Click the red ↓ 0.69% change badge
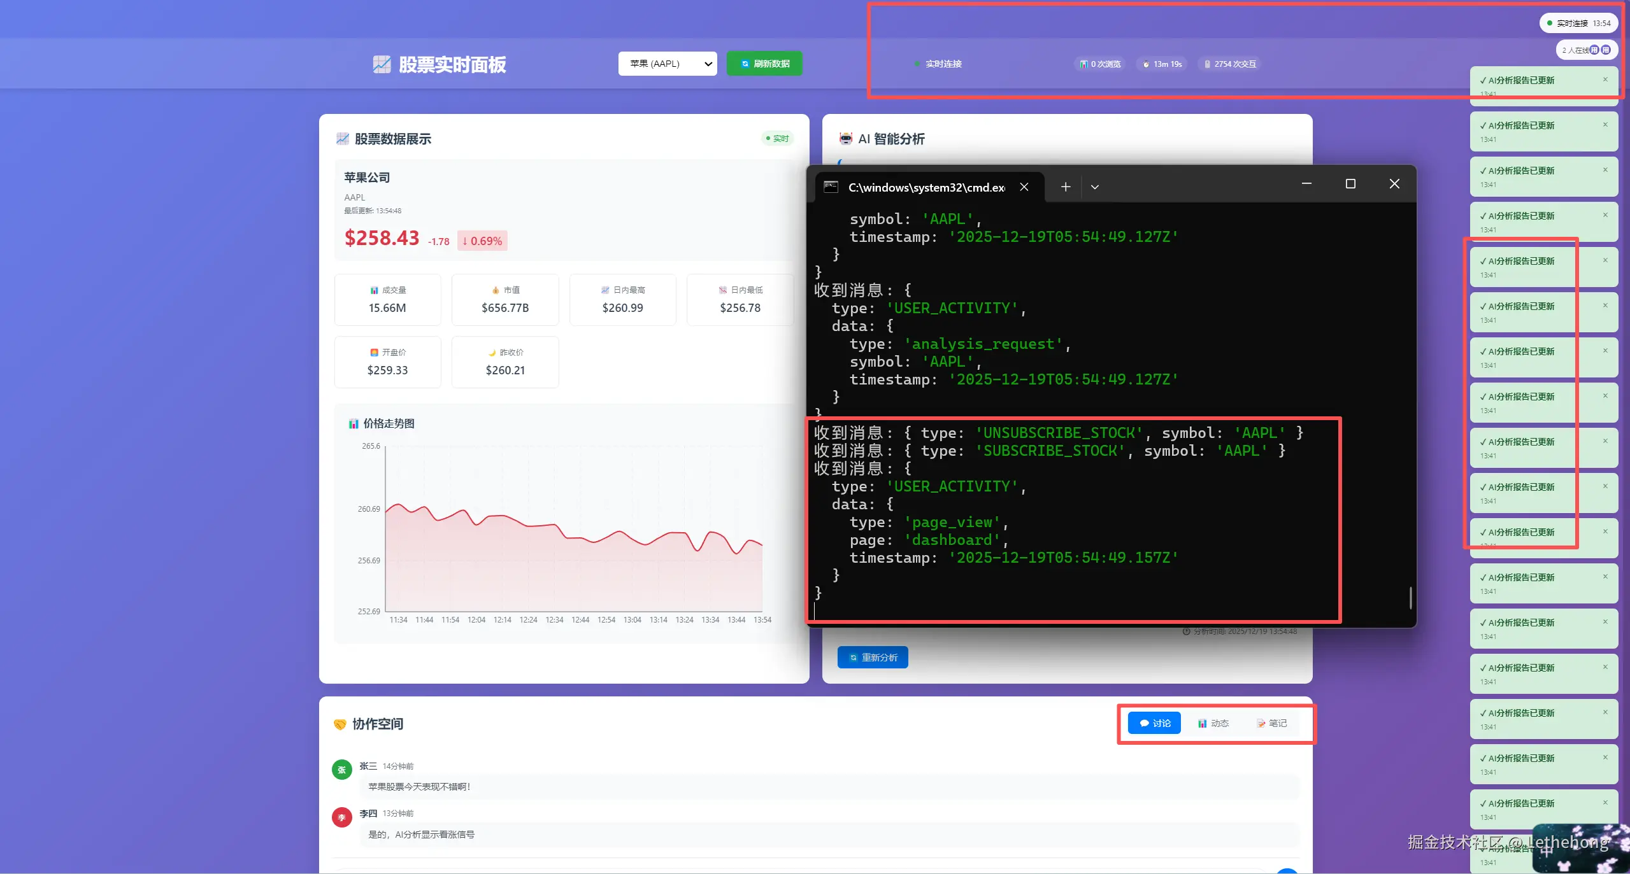The height and width of the screenshot is (874, 1630). [482, 241]
